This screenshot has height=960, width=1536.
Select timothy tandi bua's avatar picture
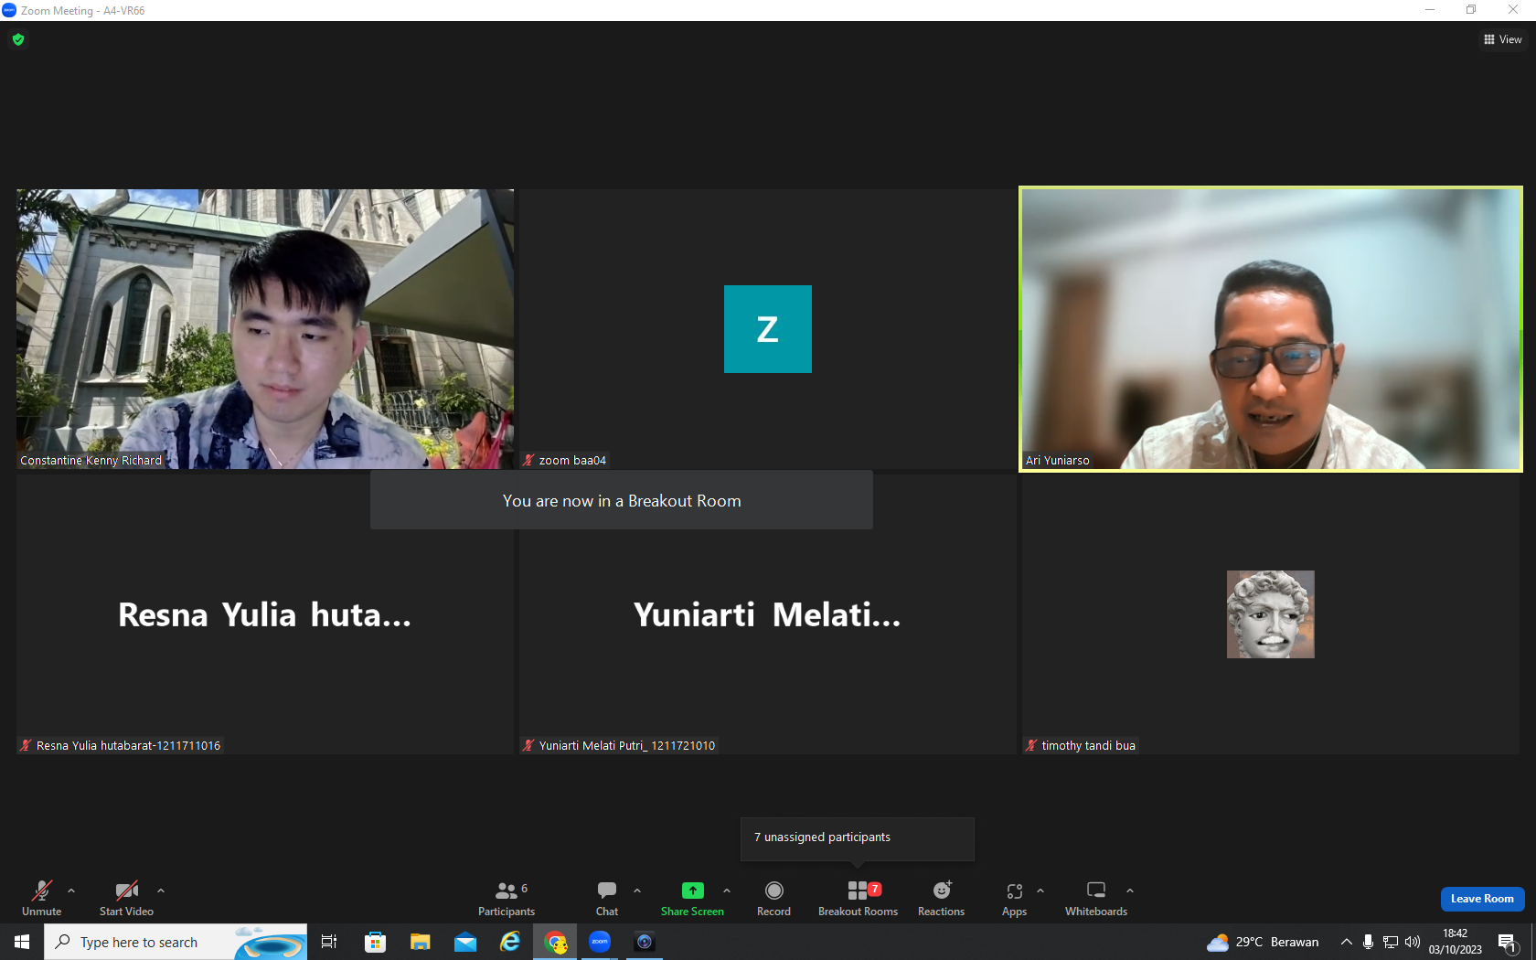click(1271, 614)
